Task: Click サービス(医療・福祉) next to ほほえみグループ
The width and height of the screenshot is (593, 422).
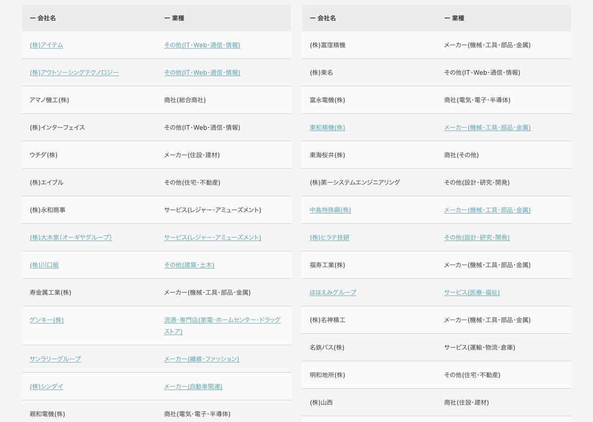Action: (471, 292)
